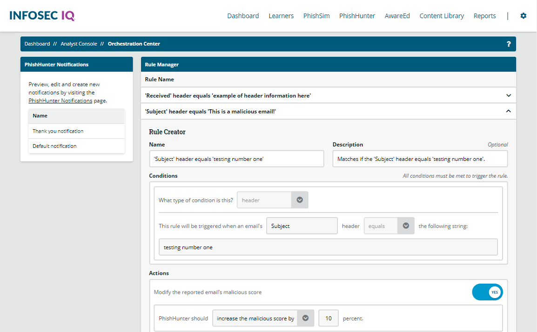Go to the Dashboard menu item
Image resolution: width=537 pixels, height=332 pixels.
[243, 16]
